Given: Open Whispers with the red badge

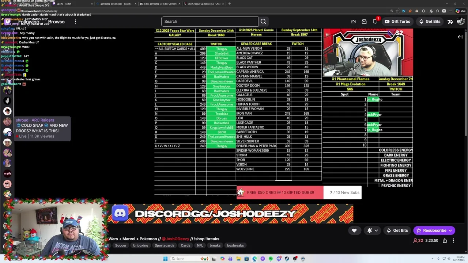Looking at the screenshot, I should (x=375, y=22).
